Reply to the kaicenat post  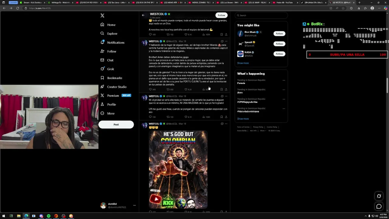(x=152, y=34)
